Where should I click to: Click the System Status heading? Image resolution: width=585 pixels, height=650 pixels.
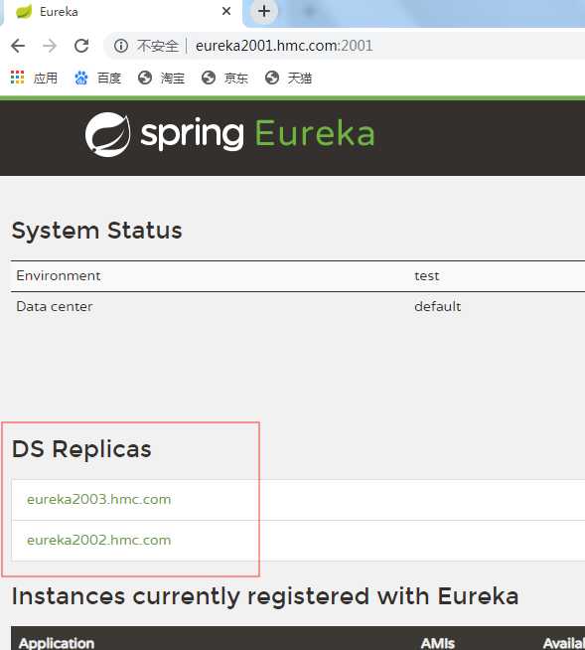click(97, 230)
